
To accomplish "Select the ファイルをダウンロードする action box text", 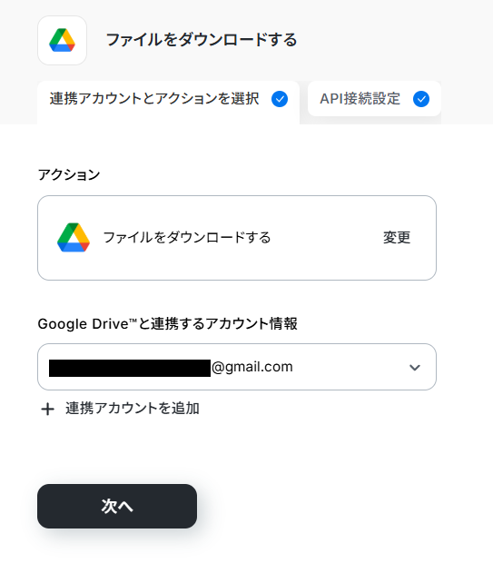I will (x=187, y=237).
